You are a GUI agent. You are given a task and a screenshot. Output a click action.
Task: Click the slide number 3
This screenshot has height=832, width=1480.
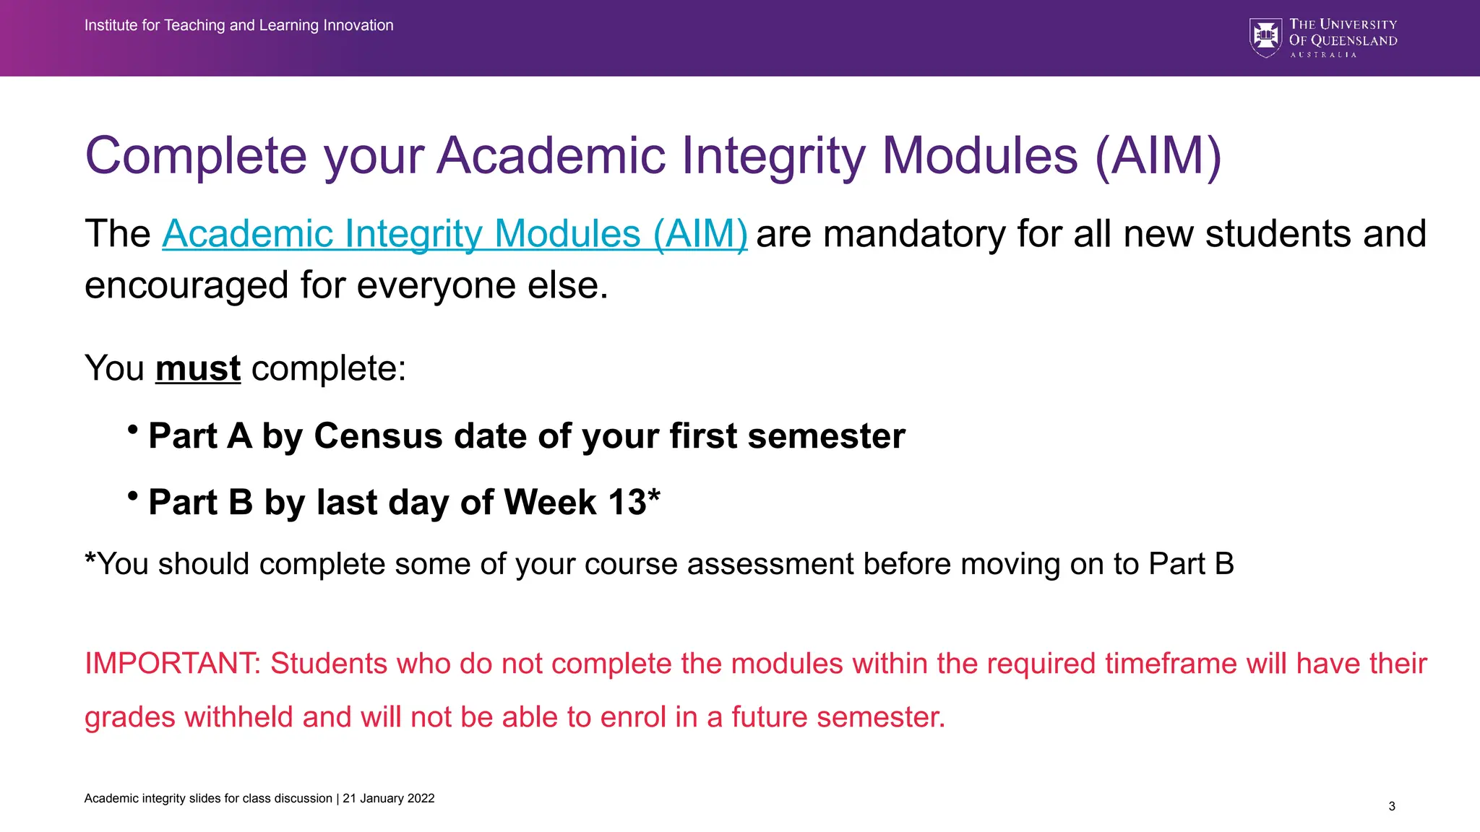(1392, 806)
